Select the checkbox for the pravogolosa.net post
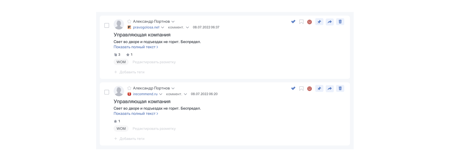 point(107,25)
